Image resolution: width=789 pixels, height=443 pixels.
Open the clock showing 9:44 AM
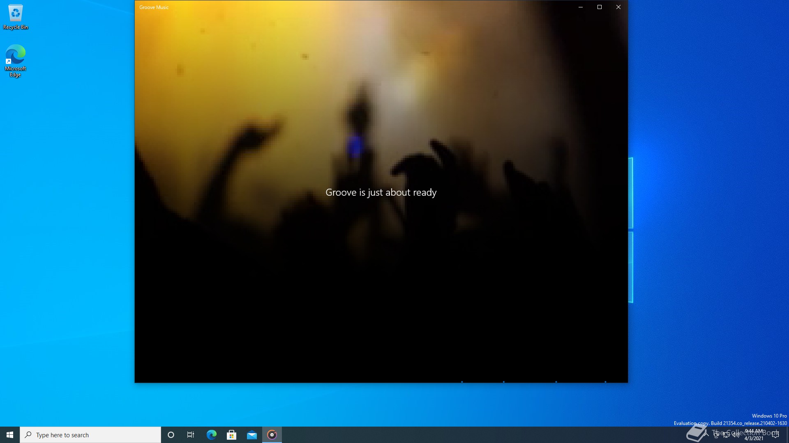[x=754, y=435]
